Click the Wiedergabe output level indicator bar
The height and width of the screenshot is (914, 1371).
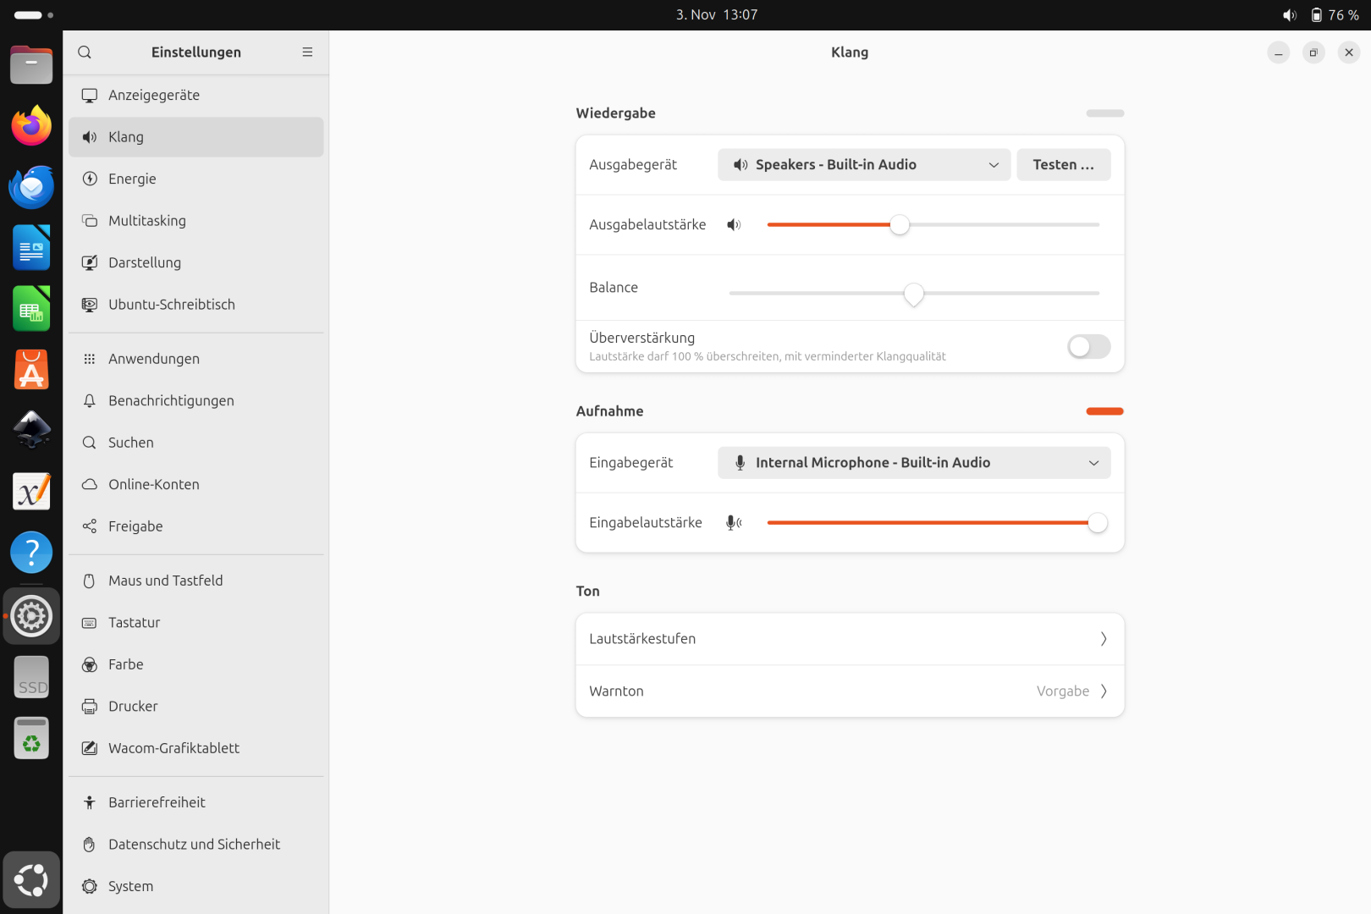1104,113
